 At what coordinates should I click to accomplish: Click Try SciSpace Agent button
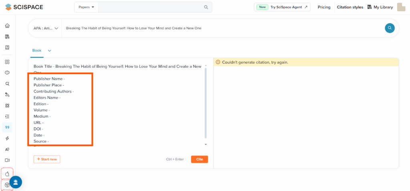click(282, 7)
